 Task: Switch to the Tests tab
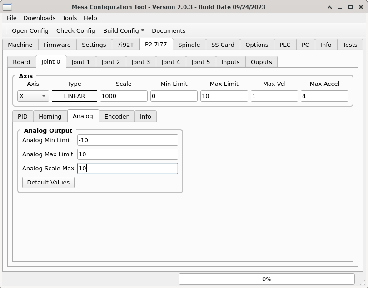pyautogui.click(x=350, y=45)
